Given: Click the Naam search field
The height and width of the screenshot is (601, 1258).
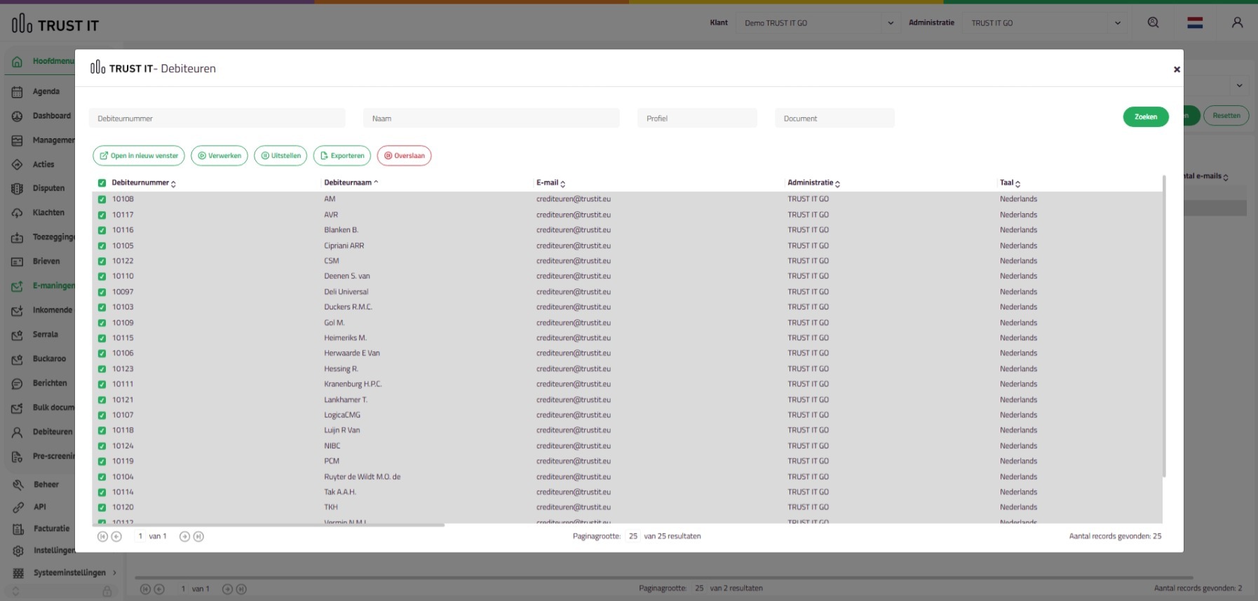Looking at the screenshot, I should (x=492, y=119).
